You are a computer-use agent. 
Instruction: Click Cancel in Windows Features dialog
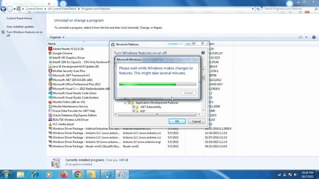(x=196, y=121)
